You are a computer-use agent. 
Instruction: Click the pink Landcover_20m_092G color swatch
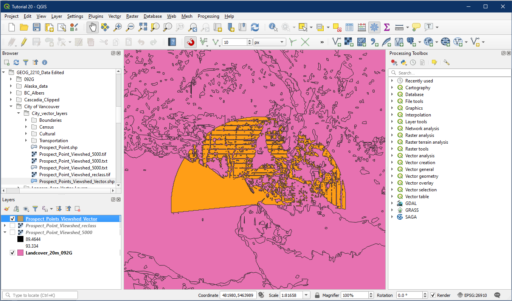pyautogui.click(x=20, y=253)
